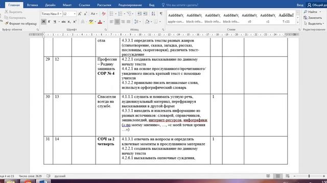
Task: Apply text effects icon
Action: [83, 21]
